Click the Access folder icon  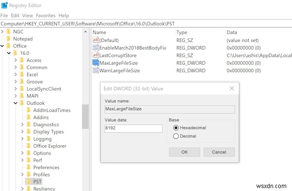[22, 60]
